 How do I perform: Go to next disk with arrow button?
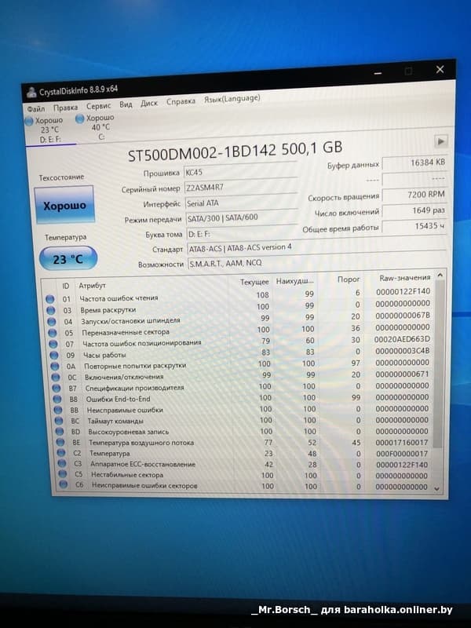coord(440,141)
